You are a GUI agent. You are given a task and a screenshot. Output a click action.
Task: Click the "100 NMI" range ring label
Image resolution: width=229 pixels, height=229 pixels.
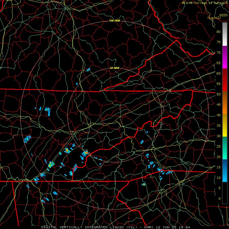click(x=114, y=21)
